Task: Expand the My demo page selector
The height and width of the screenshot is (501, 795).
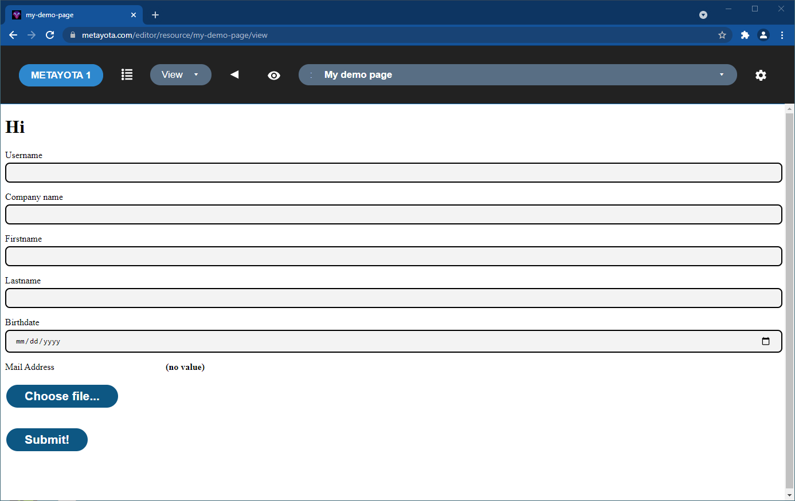Action: (518, 74)
